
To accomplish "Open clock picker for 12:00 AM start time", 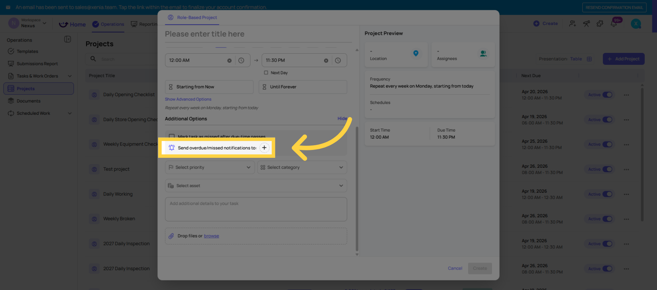I will tap(241, 60).
